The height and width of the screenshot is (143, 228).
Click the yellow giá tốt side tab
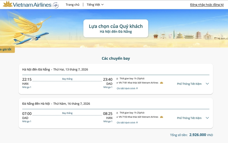(7, 49)
